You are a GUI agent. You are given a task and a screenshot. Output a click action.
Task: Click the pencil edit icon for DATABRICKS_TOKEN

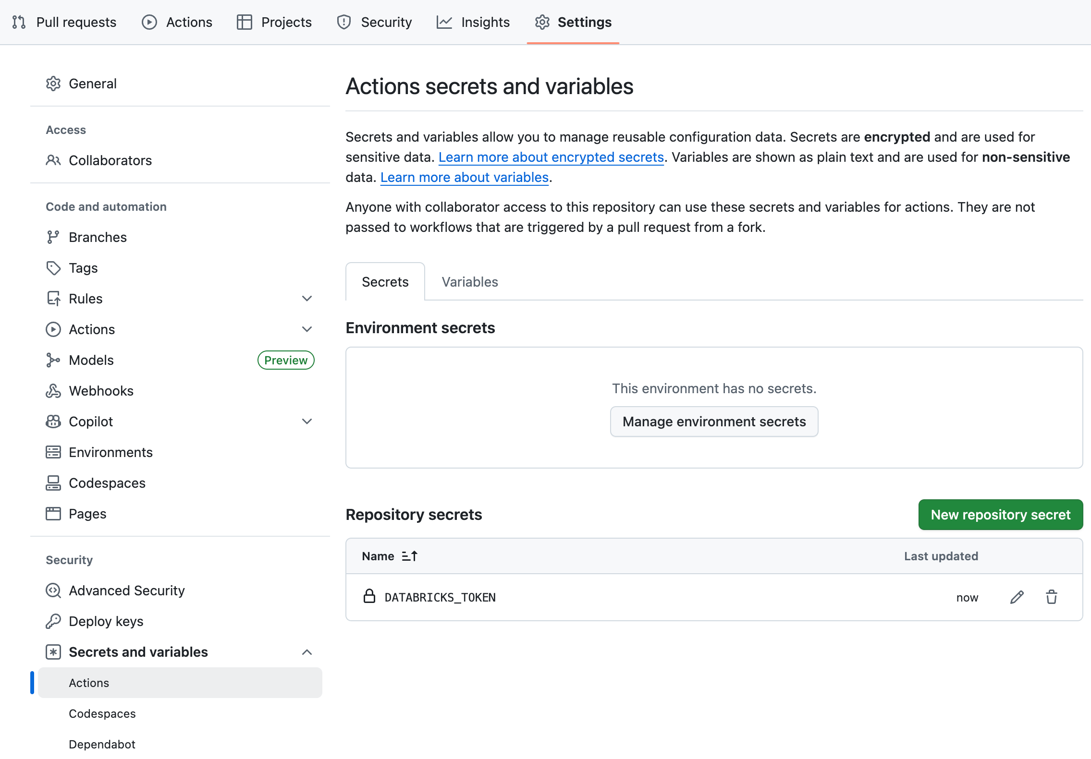pos(1017,597)
